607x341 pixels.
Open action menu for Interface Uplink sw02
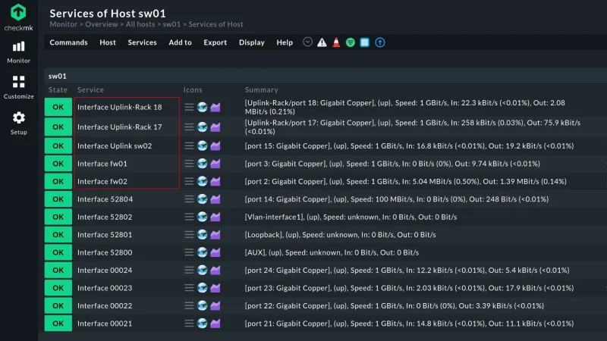tap(189, 145)
